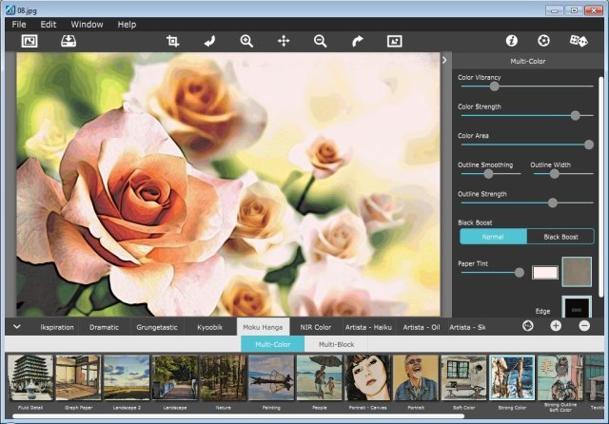Set Black Boost to Normal

[x=493, y=237]
